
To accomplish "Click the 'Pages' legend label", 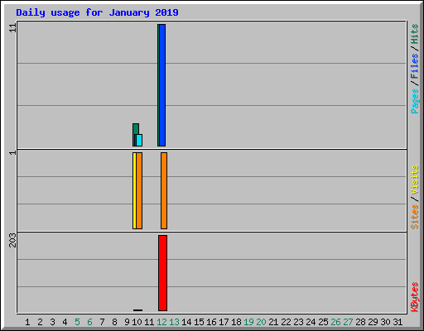I will (x=415, y=101).
